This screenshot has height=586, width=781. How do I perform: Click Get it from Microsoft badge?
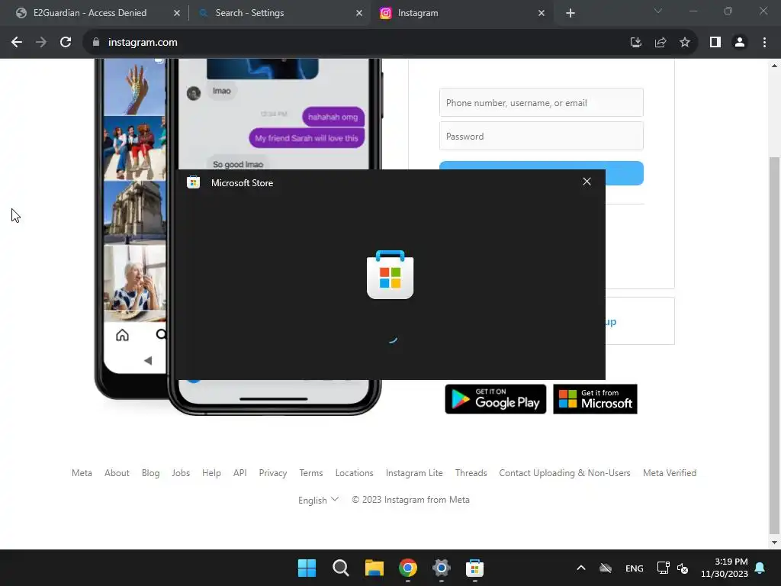point(595,399)
